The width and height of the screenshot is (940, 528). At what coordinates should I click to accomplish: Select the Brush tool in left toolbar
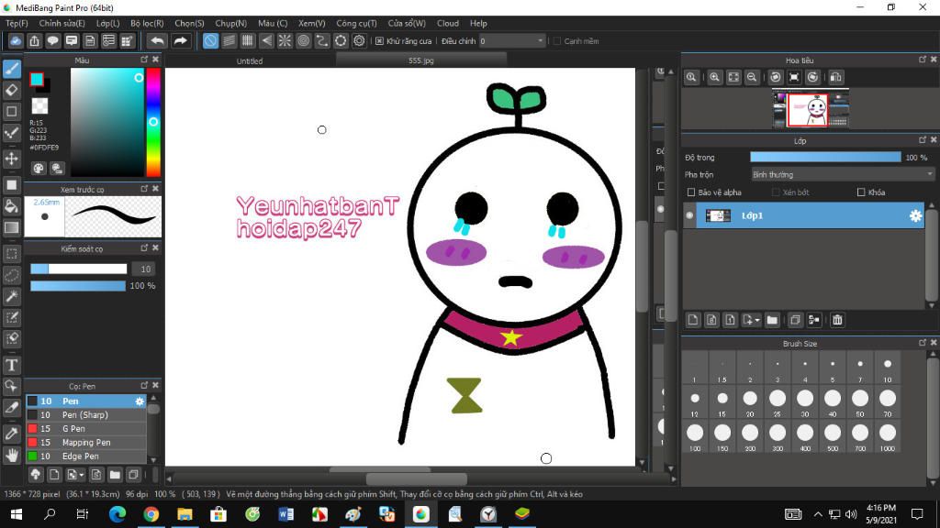(11, 69)
